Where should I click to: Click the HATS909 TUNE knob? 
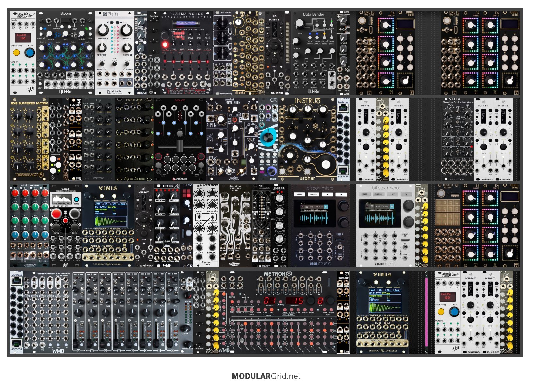click(199, 194)
